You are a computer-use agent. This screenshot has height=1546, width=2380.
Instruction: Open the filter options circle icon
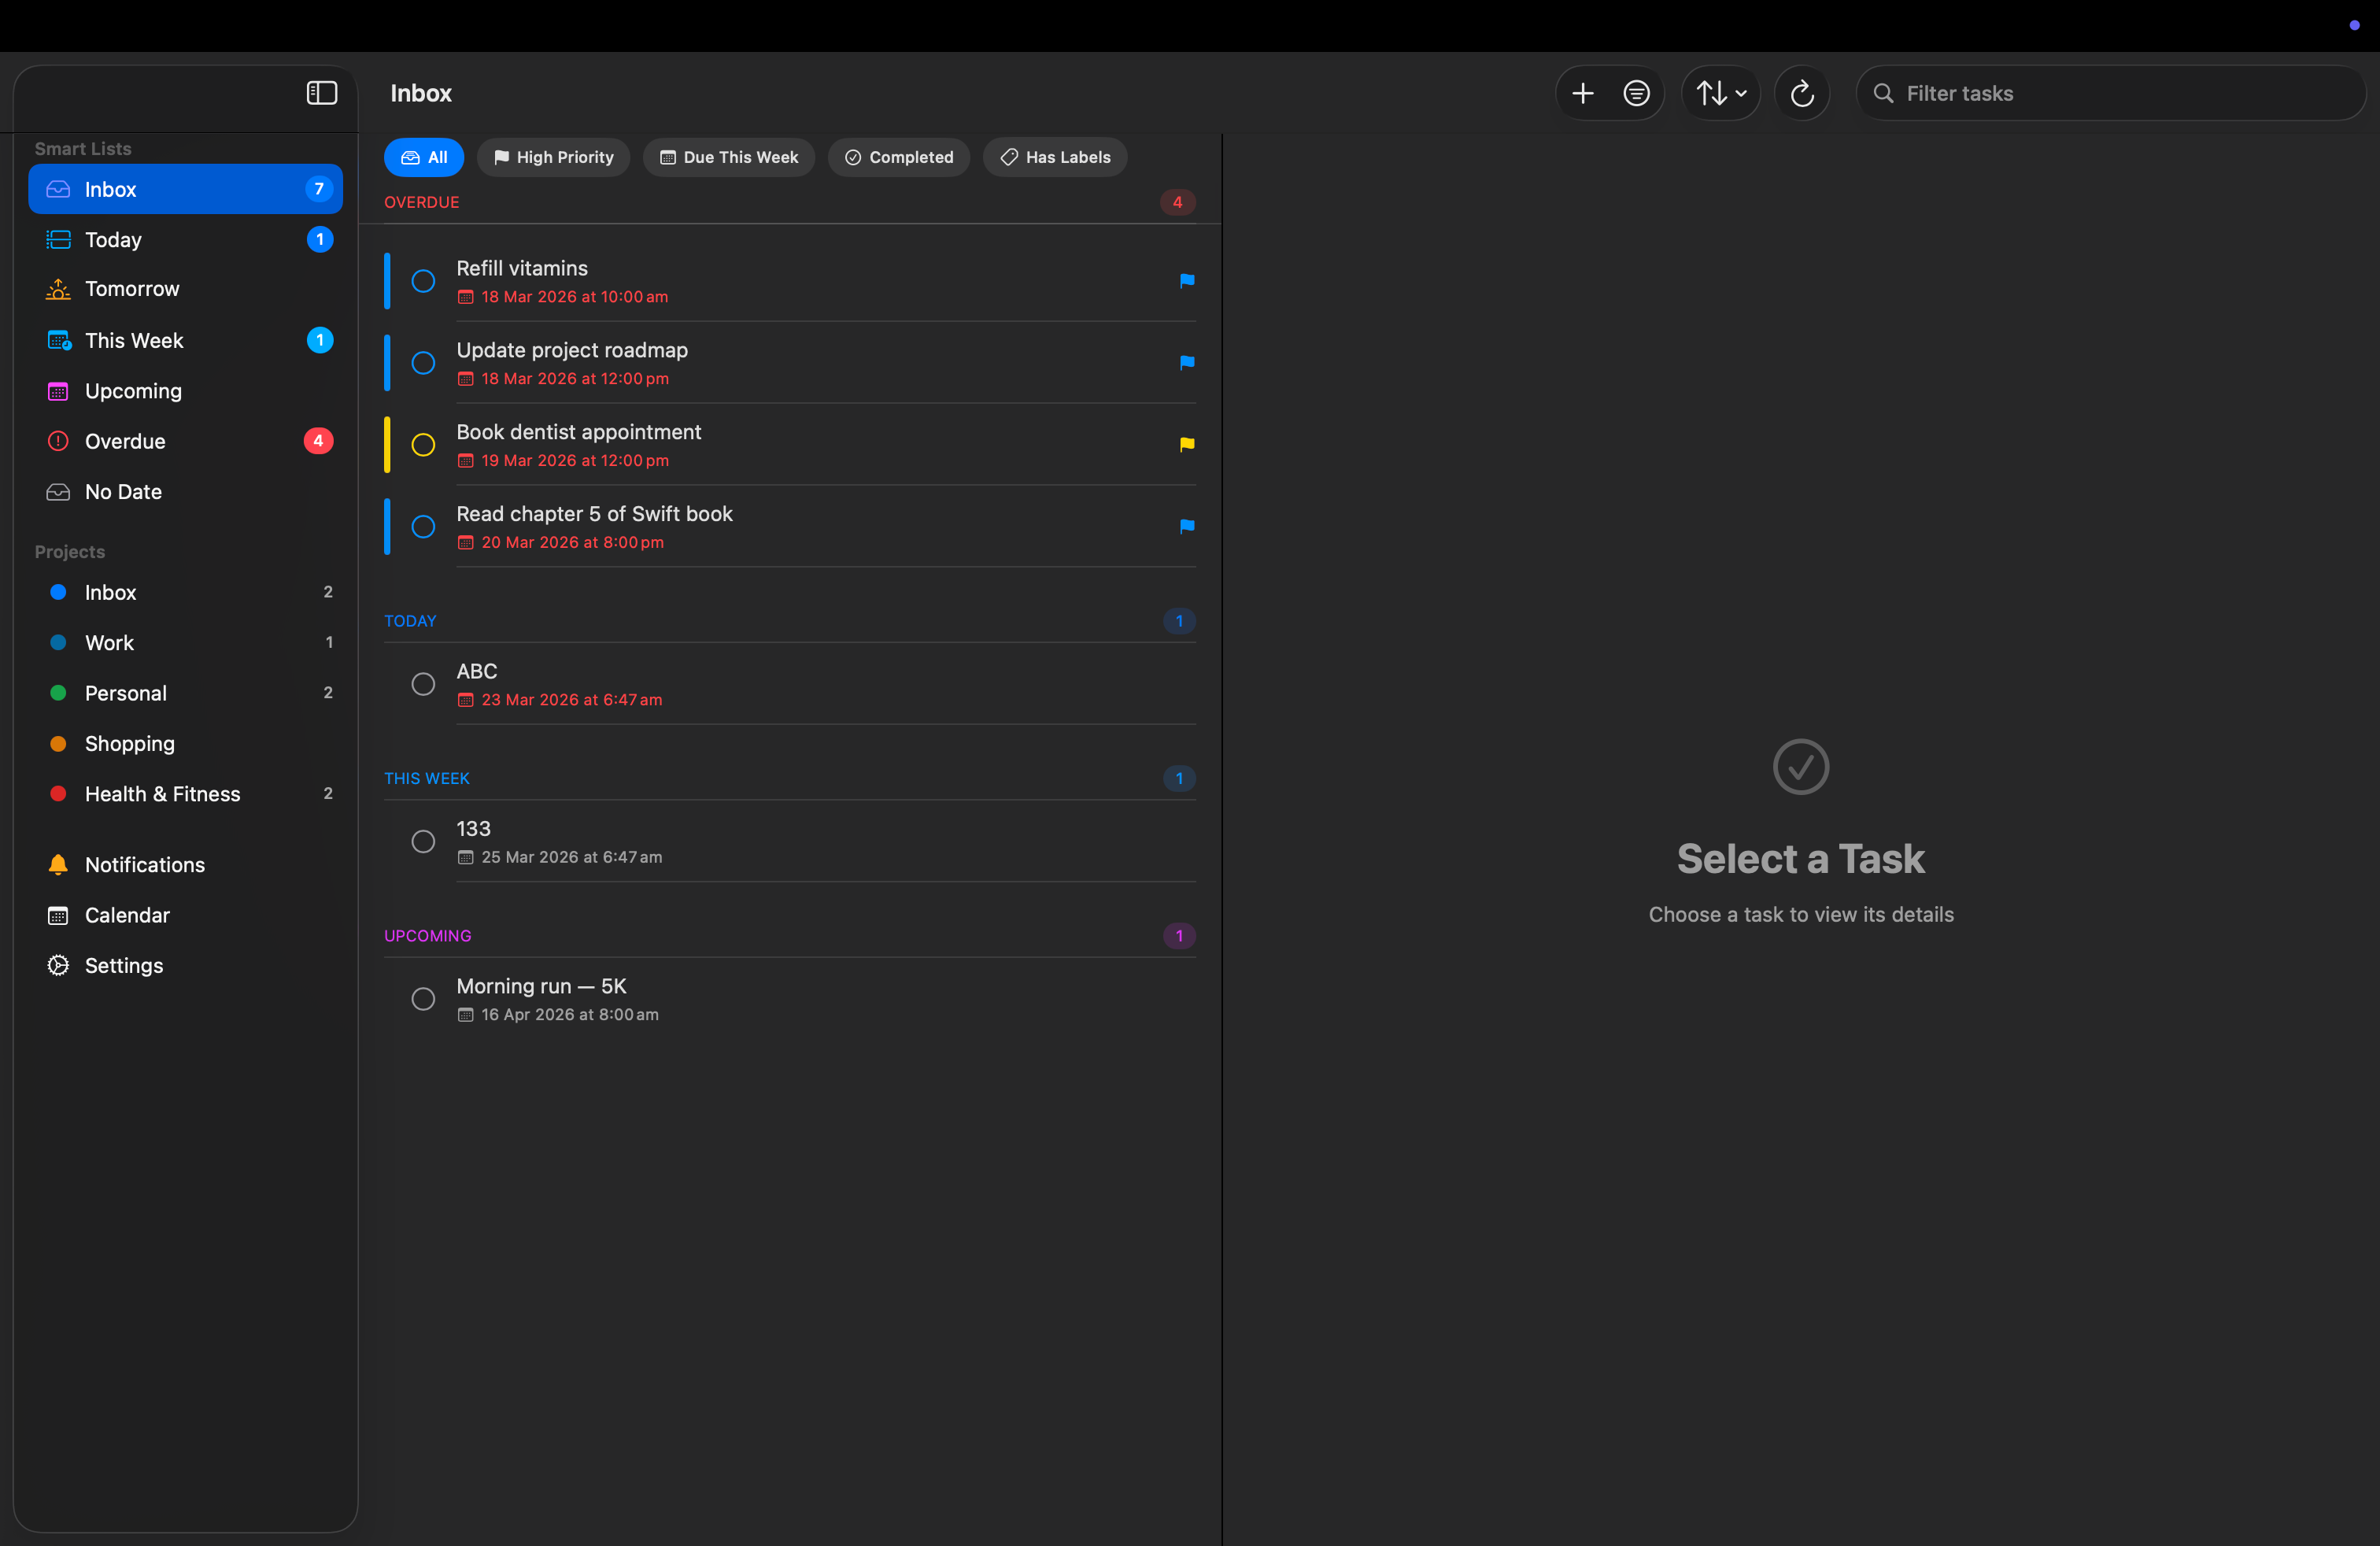click(1636, 93)
